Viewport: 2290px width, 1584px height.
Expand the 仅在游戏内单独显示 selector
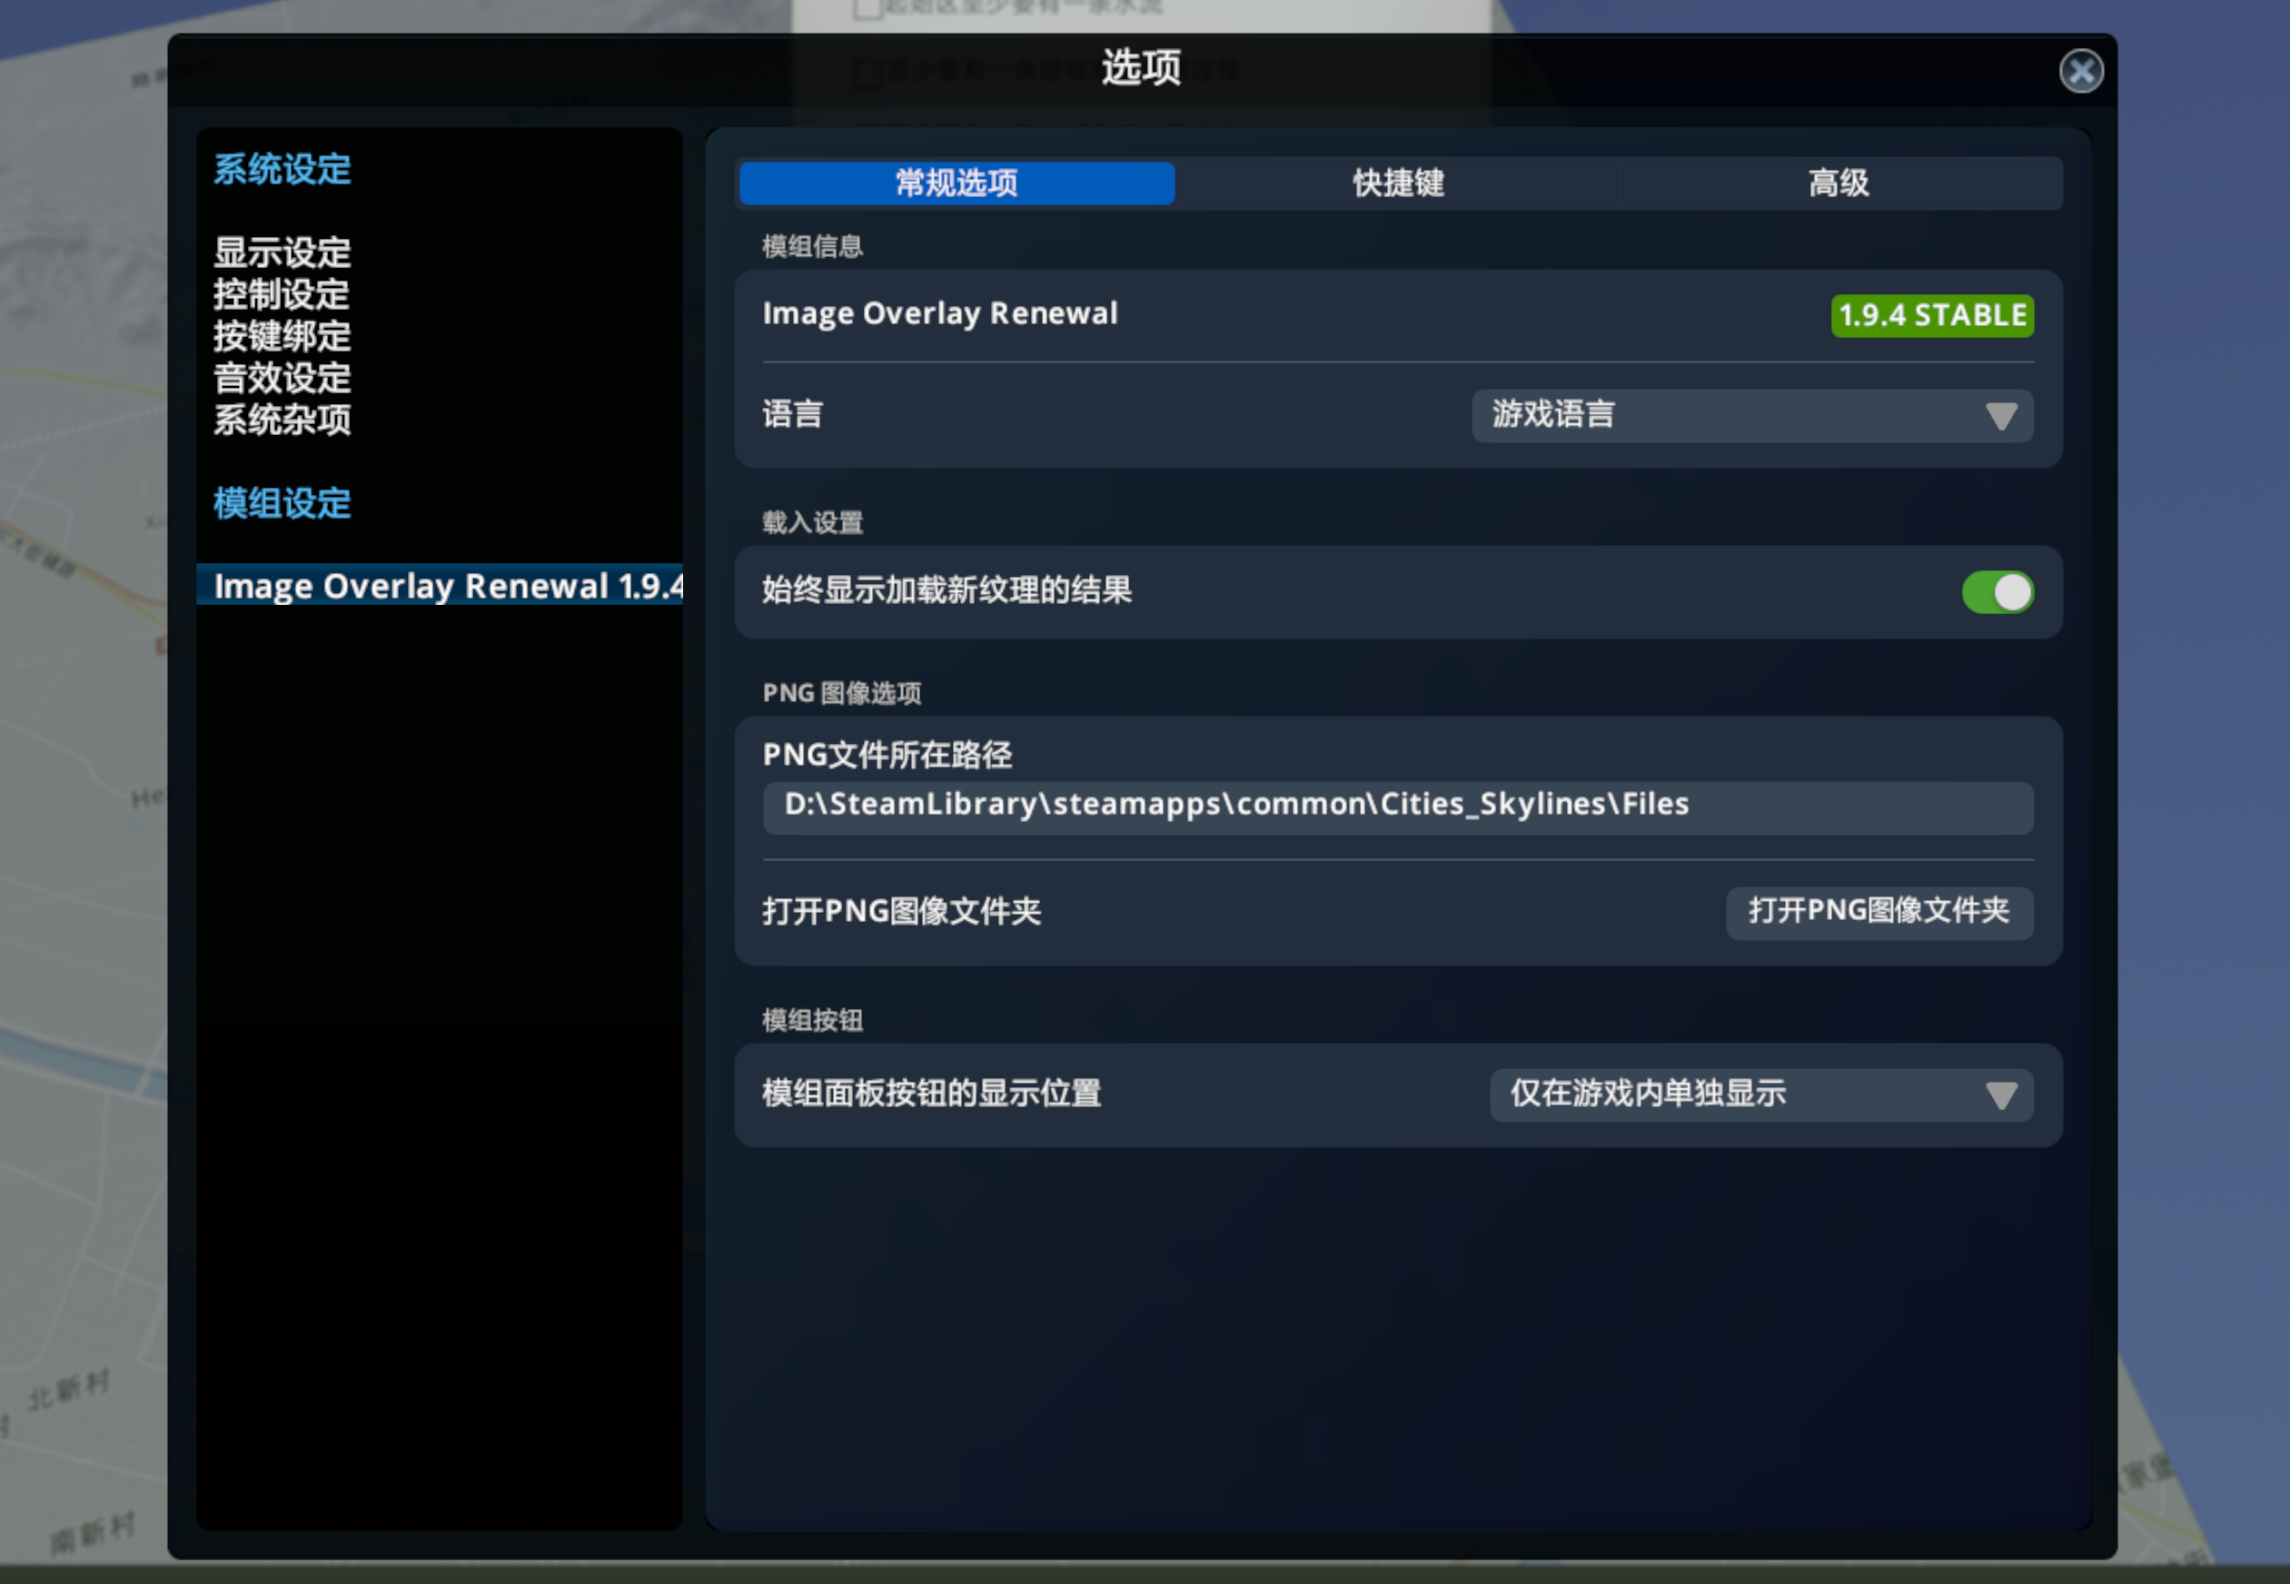tap(1763, 1094)
